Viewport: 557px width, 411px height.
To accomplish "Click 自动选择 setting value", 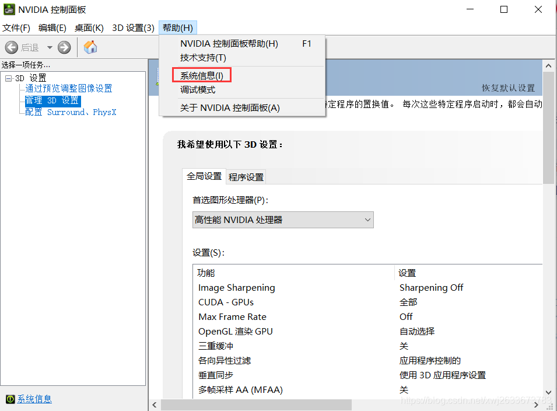I will (x=417, y=332).
